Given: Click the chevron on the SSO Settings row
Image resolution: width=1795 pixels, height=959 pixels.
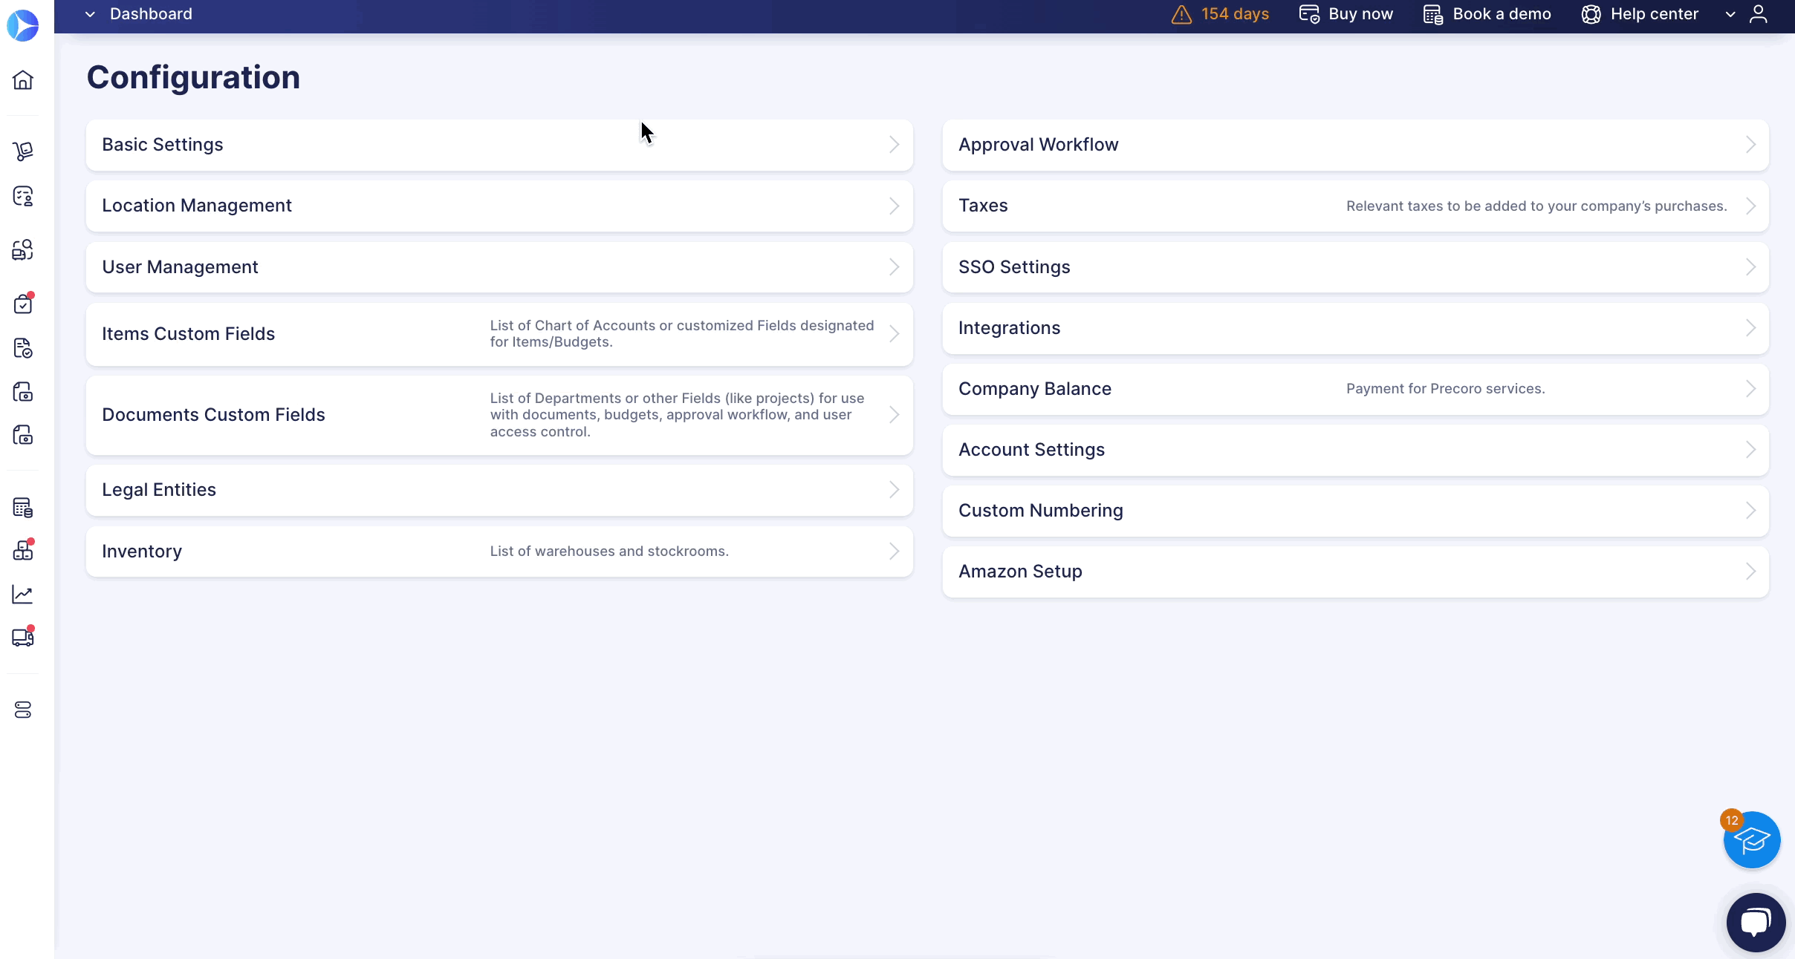Looking at the screenshot, I should (x=1751, y=267).
